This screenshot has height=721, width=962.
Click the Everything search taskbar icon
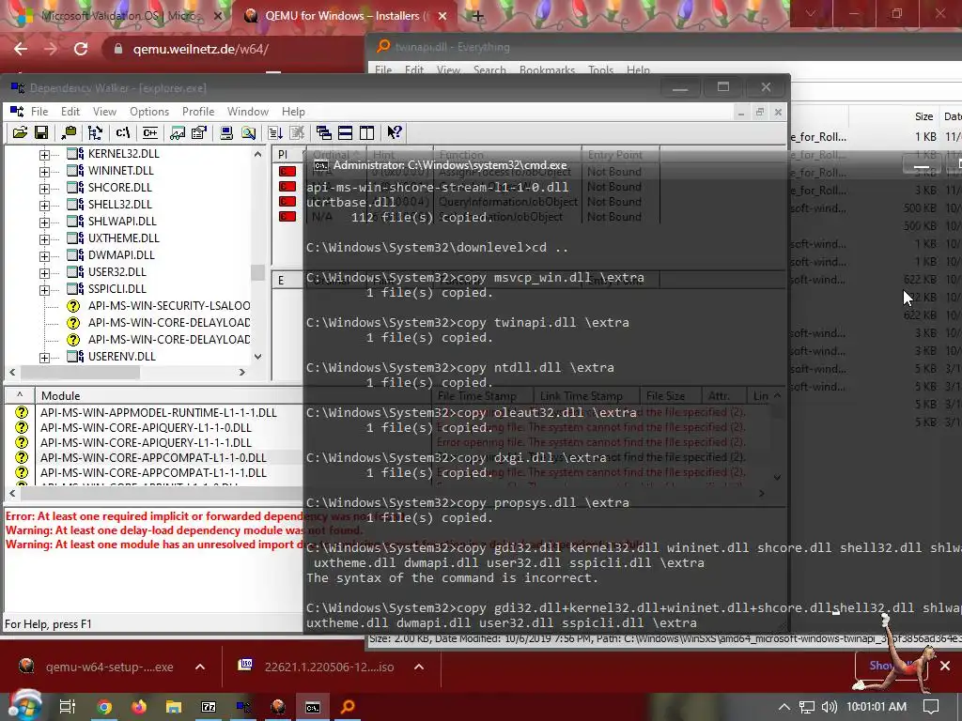348,707
